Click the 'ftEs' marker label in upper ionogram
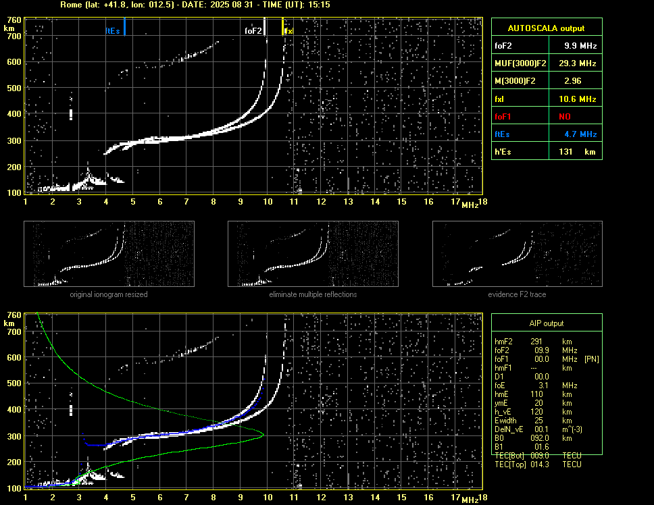Viewport: 654px width, 505px height. click(113, 31)
